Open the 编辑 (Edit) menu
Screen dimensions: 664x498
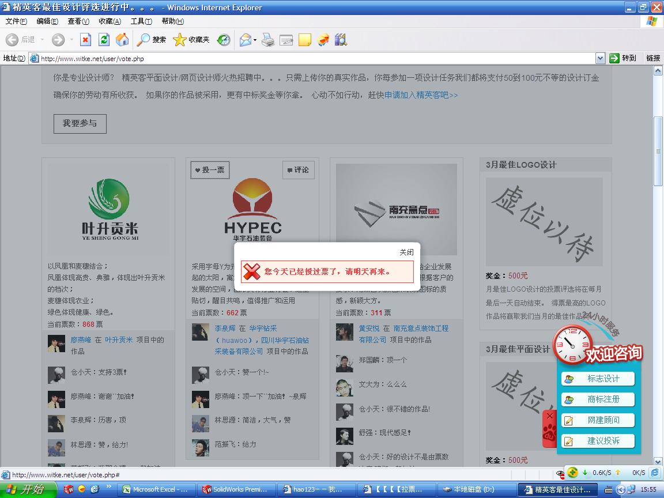pos(47,21)
